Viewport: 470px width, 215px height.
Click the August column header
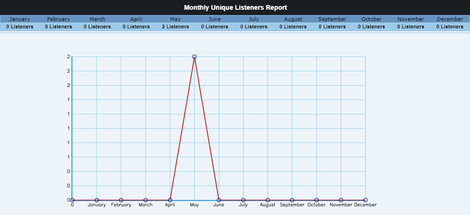tap(293, 19)
